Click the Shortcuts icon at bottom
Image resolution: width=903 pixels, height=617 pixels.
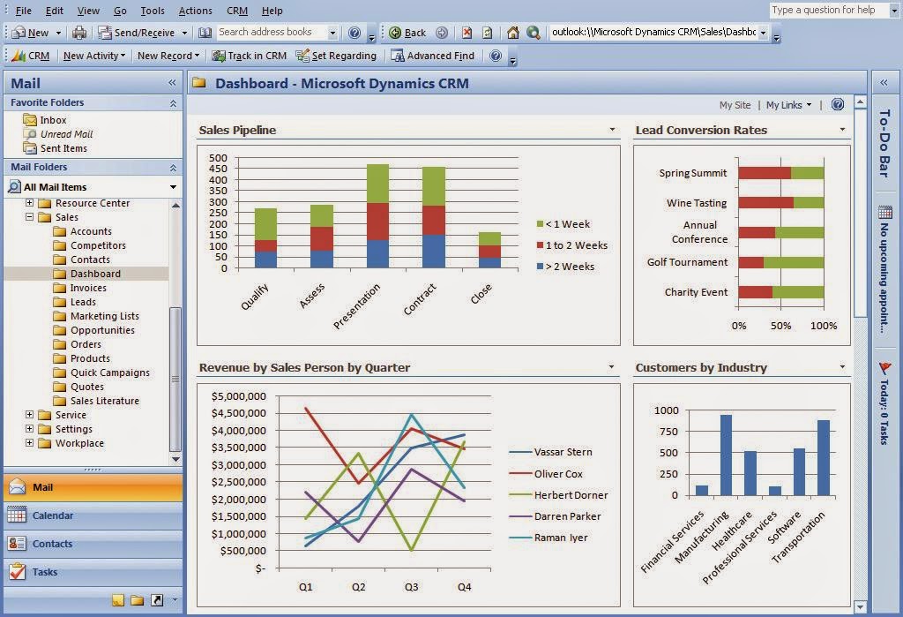[157, 600]
